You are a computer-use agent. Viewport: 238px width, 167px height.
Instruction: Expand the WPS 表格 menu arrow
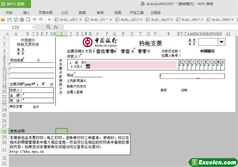tap(29, 4)
